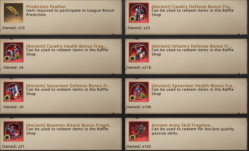Click the Ancient quality passive skills description

[193, 131]
